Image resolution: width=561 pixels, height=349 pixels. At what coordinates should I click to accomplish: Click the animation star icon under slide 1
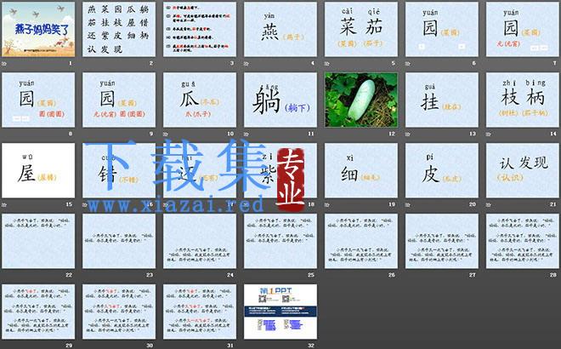[4, 64]
